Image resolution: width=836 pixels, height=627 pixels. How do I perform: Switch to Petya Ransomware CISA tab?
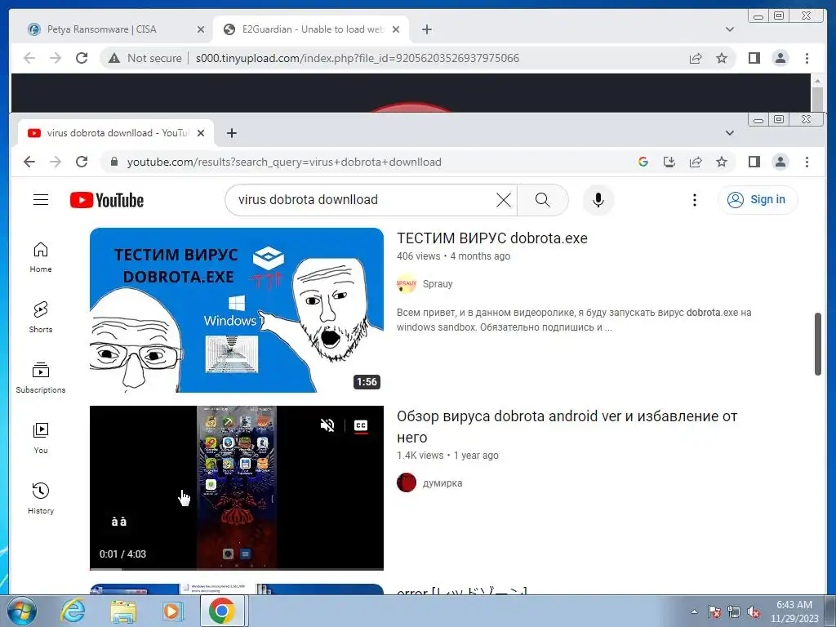(x=101, y=29)
